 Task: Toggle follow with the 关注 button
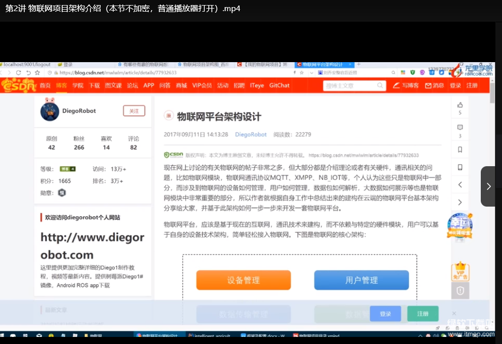pos(134,111)
